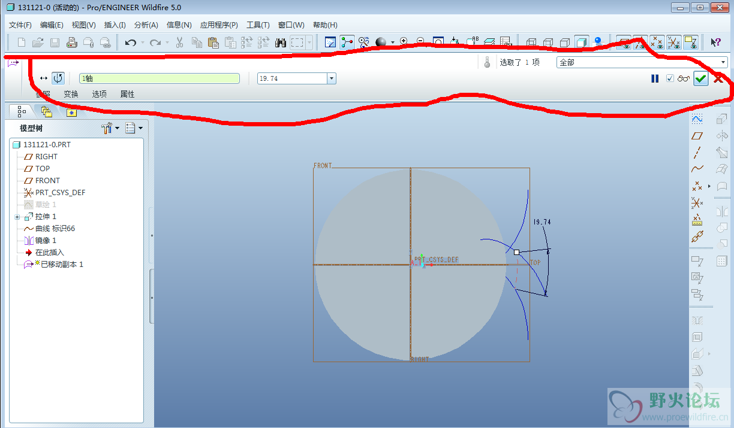Switch to hidden line display
Screen dimensions: 734x428
point(548,43)
